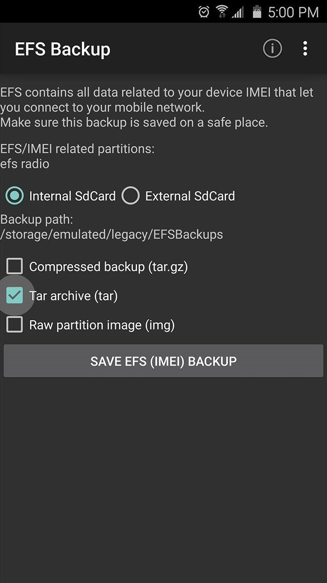
Task: Enable the Compressed backup (tar.gz) checkbox
Action: pos(15,266)
